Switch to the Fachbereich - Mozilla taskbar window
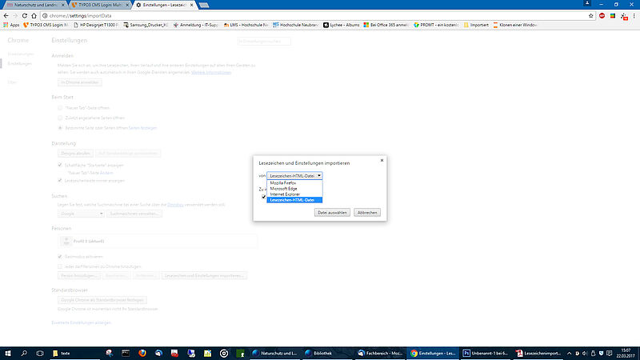This screenshot has width=640, height=360. pyautogui.click(x=381, y=353)
